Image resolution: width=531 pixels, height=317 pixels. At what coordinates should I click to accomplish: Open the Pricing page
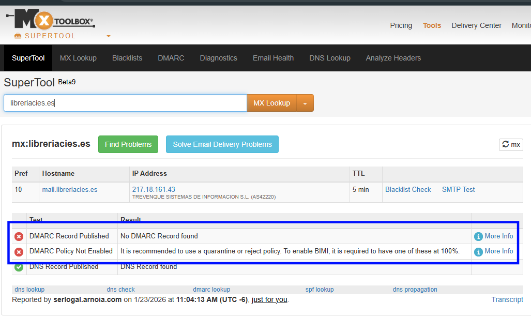(401, 25)
